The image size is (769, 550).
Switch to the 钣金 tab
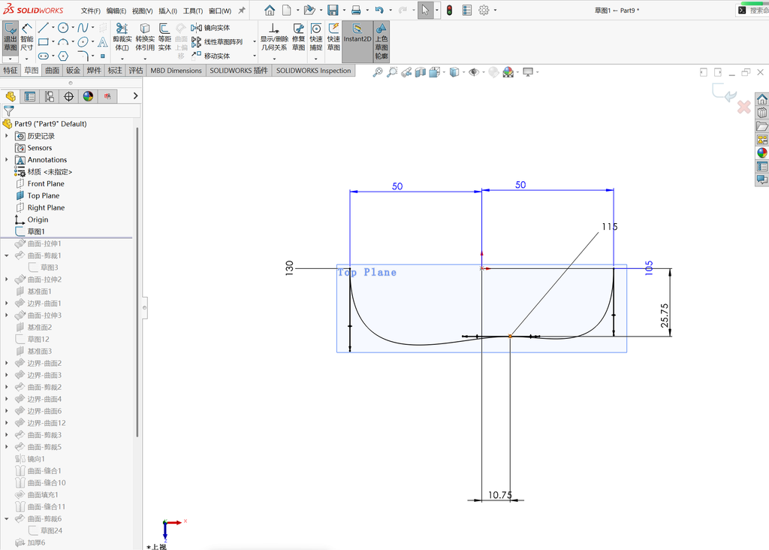tap(73, 71)
